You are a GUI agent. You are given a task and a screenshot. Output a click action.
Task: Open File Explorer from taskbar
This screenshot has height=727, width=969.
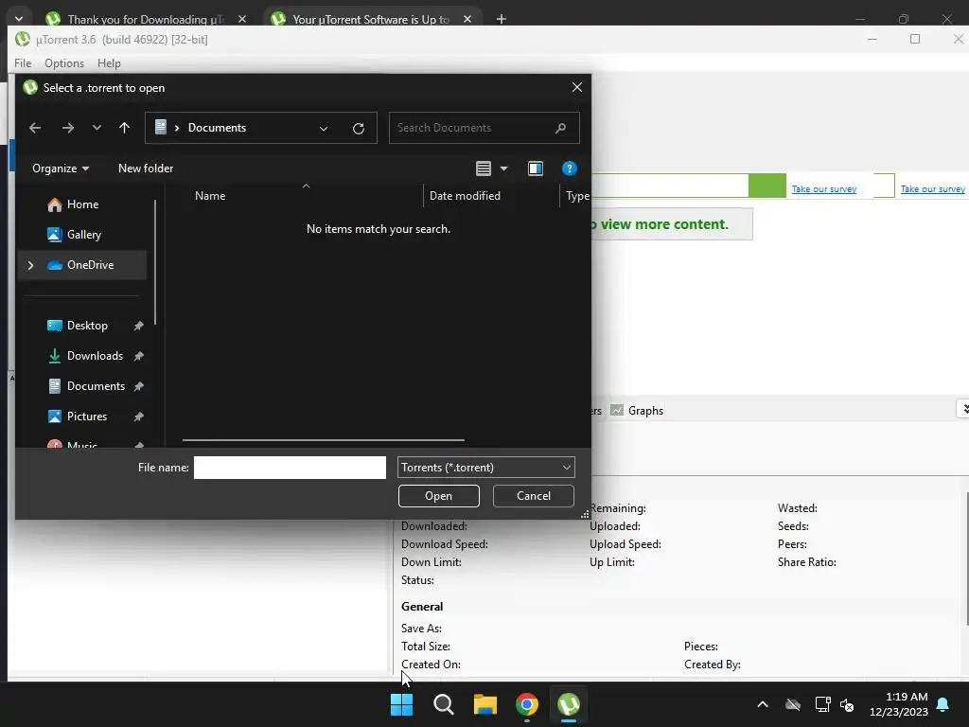click(485, 704)
